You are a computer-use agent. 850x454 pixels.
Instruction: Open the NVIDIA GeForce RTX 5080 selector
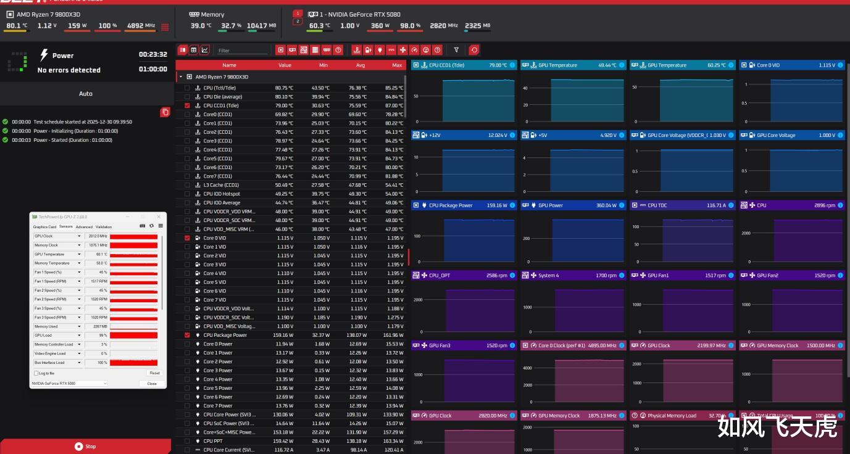(x=69, y=384)
